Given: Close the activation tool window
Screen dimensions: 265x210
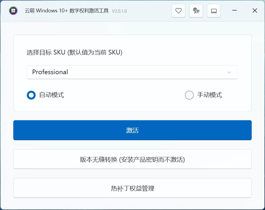Looking at the screenshot, I should point(255,11).
